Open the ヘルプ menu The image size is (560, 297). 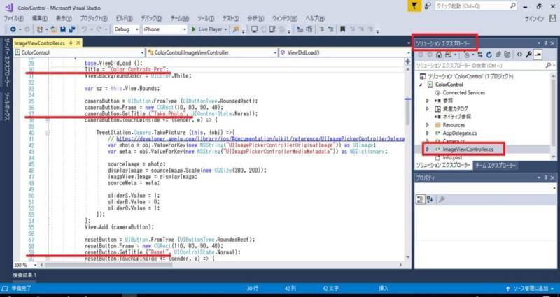pyautogui.click(x=315, y=19)
